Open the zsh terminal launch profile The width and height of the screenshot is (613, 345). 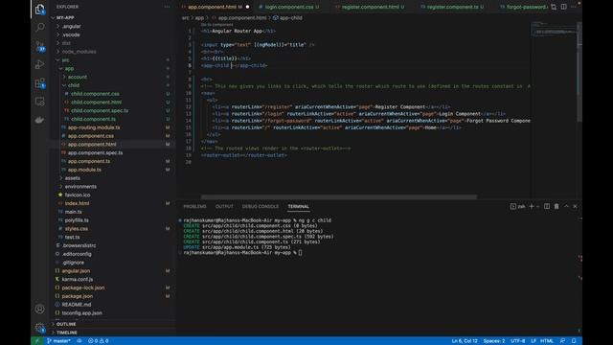[x=517, y=207]
